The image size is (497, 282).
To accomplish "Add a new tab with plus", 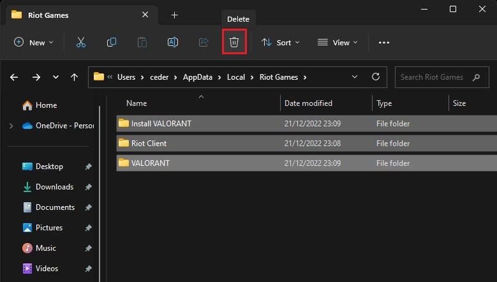I will (x=174, y=15).
